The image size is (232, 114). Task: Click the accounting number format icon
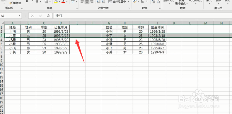tap(134, 1)
